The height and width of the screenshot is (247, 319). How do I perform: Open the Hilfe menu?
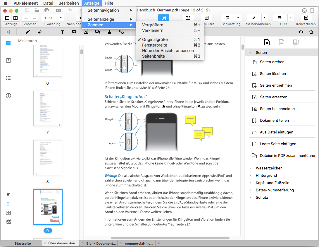pyautogui.click(x=109, y=3)
